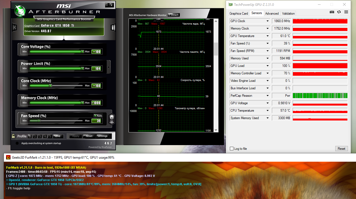The width and height of the screenshot is (356, 199).
Task: Select Afterburner profile slot 5
Action: click(50, 136)
